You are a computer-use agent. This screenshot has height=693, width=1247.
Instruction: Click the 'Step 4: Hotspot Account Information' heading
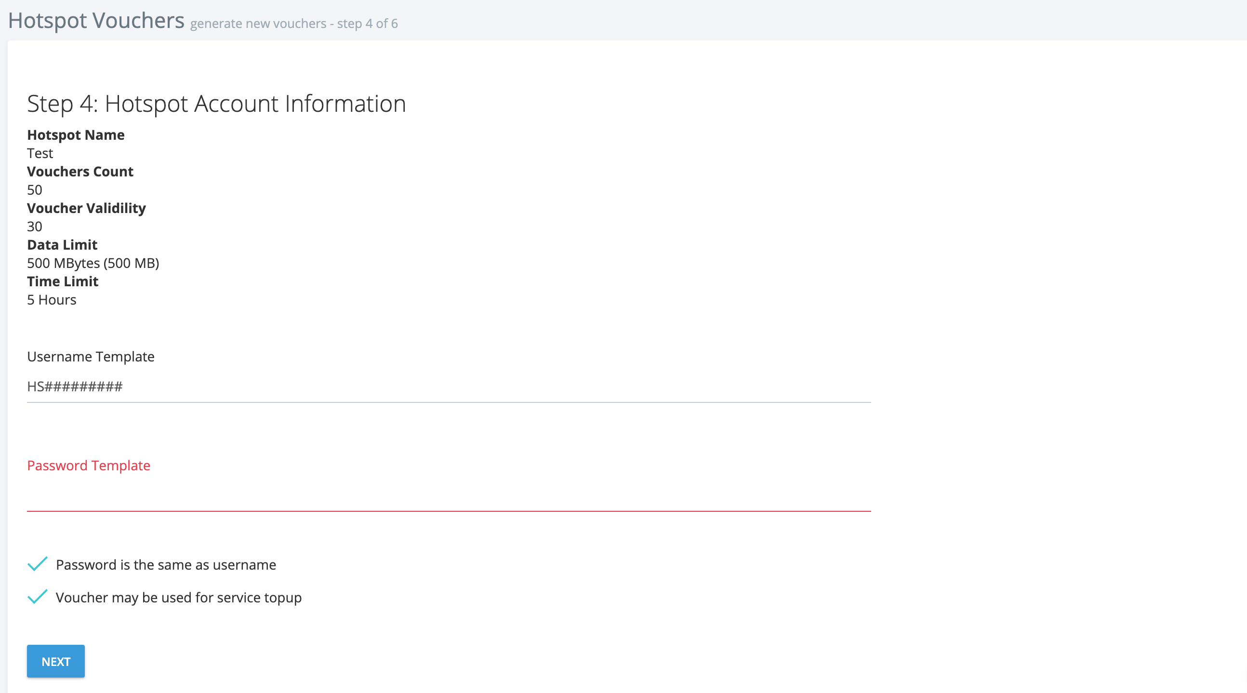pyautogui.click(x=216, y=104)
